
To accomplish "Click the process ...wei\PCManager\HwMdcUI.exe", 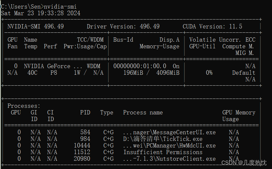I will coord(169,146).
